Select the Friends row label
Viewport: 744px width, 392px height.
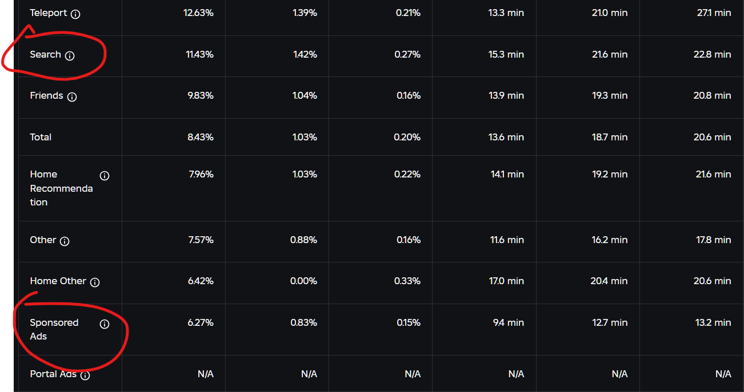[x=46, y=96]
